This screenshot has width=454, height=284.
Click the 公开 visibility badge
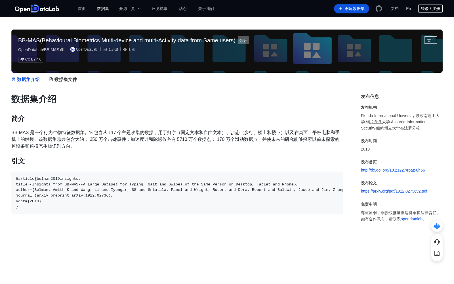[243, 40]
